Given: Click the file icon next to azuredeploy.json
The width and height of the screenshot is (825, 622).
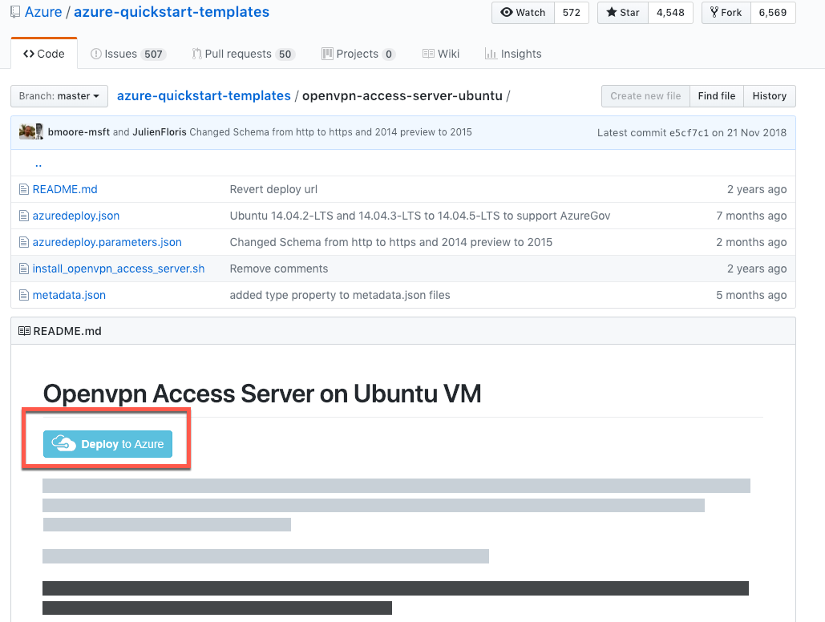Looking at the screenshot, I should (24, 216).
